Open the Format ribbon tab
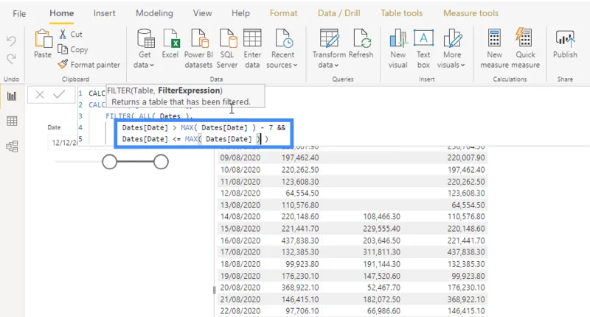Viewport: 590px width, 317px height. pos(283,13)
